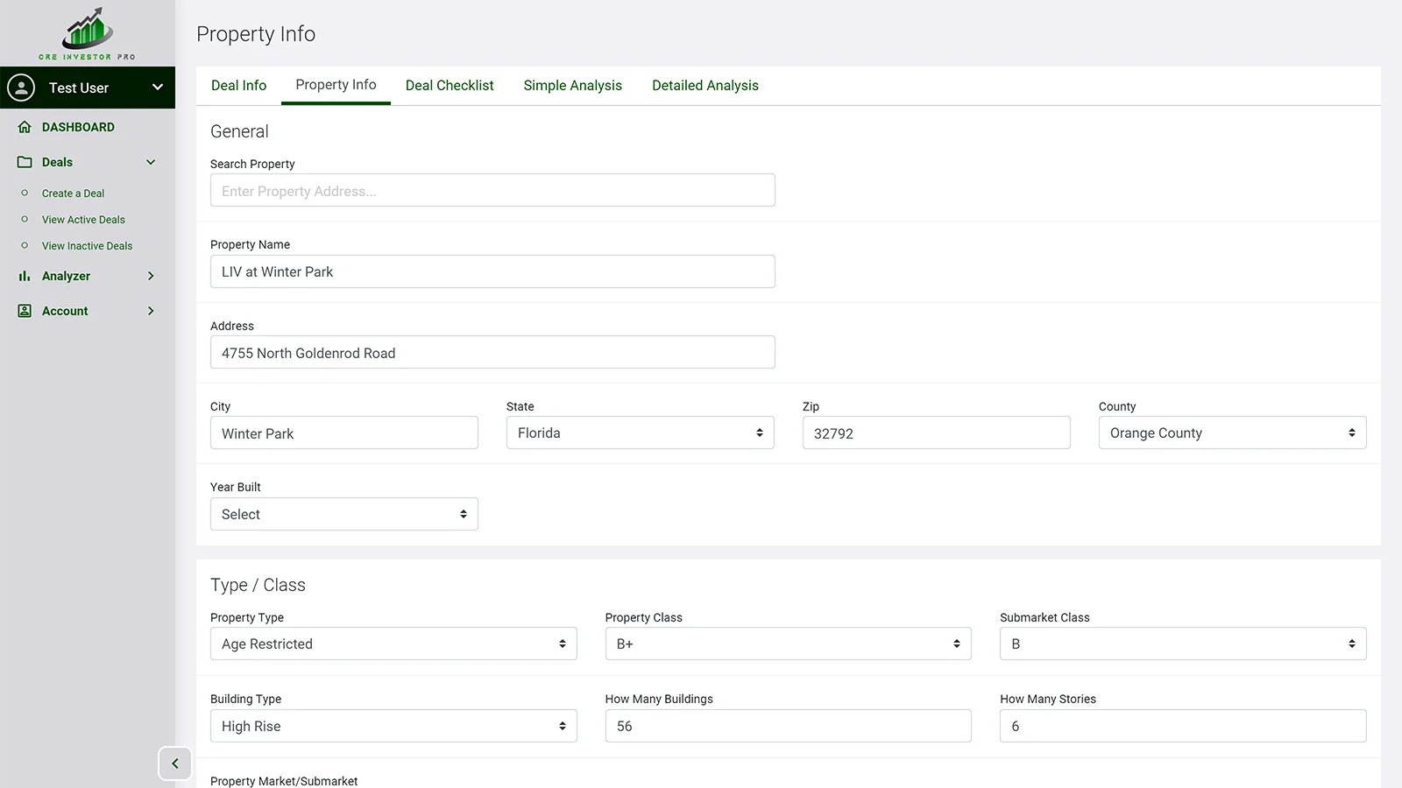Open the Submarket Class dropdown
This screenshot has width=1402, height=788.
click(1183, 644)
